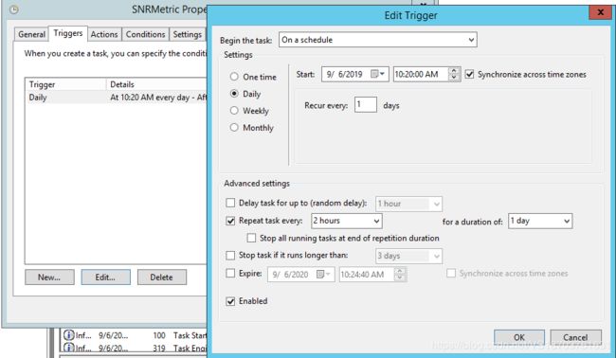Image resolution: width=616 pixels, height=358 pixels.
Task: Click the 'At 10:20 AM every day' details cell
Action: click(158, 98)
